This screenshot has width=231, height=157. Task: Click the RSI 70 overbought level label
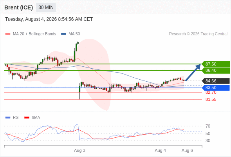[x=208, y=126]
